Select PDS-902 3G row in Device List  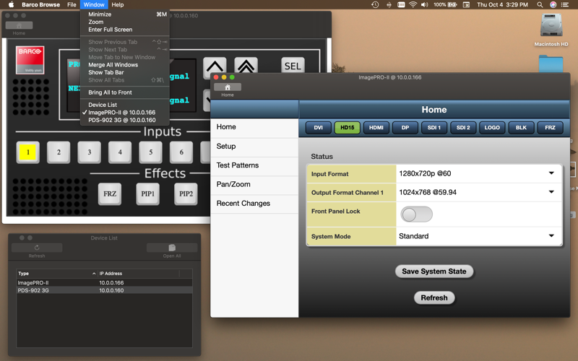(104, 290)
